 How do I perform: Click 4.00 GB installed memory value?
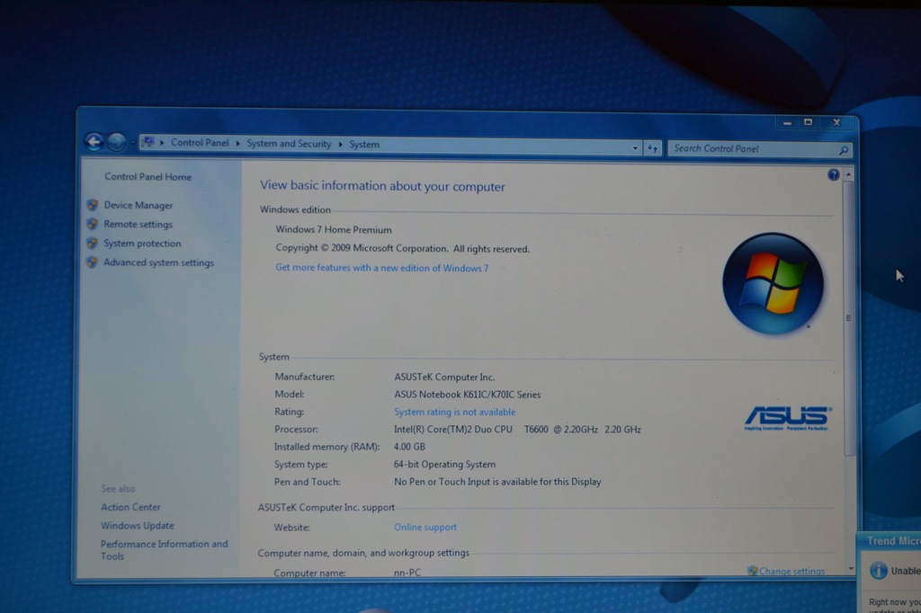[x=409, y=447]
